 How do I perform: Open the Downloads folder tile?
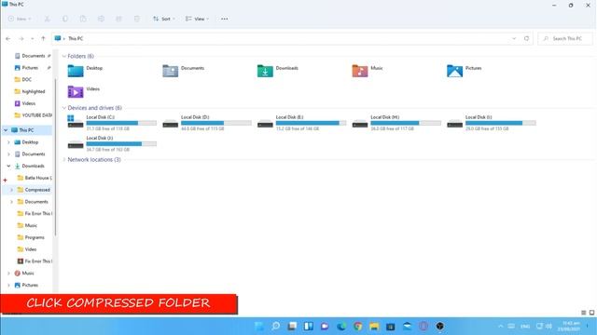click(278, 71)
